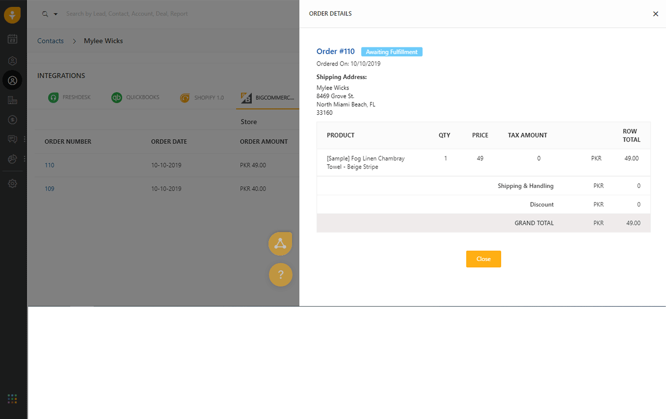Click the orange Freshsales logo at top left
Viewport: 666px width, 419px height.
point(12,14)
